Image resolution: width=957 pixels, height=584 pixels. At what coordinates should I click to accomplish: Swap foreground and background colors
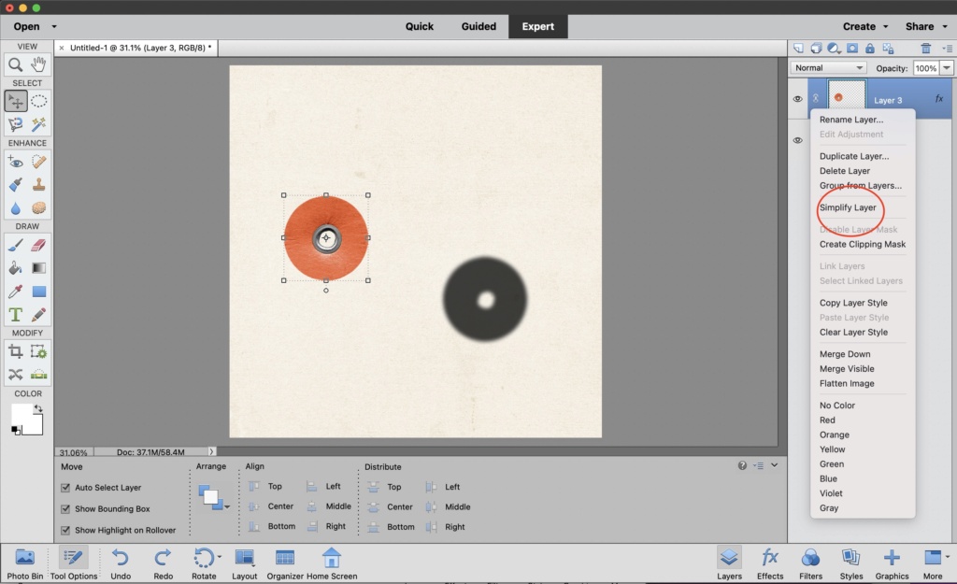coord(38,408)
